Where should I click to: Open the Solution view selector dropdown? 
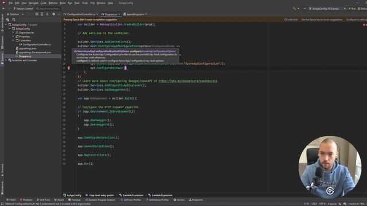pyautogui.click(x=15, y=14)
